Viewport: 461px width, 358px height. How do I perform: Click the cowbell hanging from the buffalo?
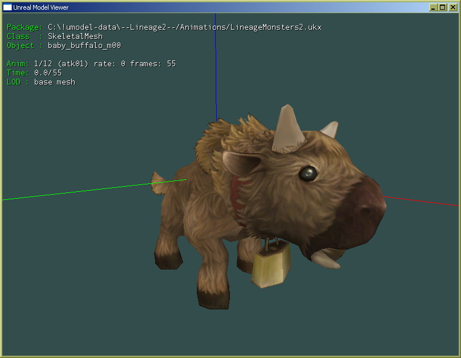click(271, 263)
